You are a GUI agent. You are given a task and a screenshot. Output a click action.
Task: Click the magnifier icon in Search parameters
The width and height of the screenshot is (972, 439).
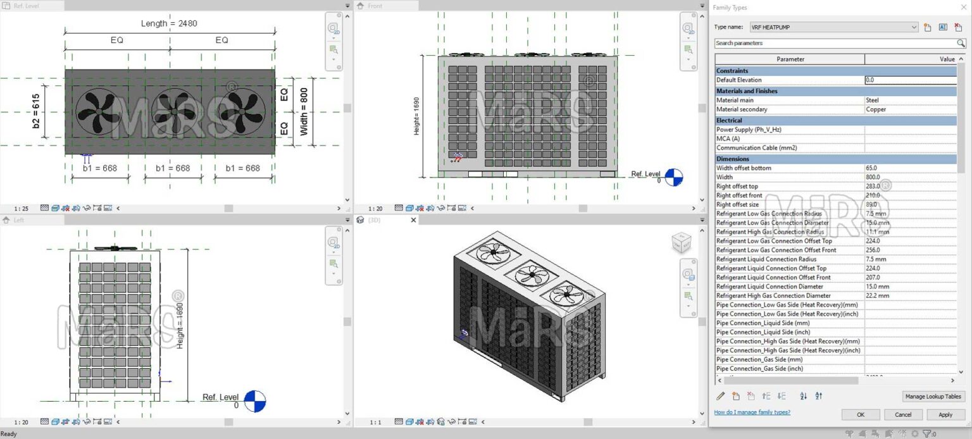(961, 43)
